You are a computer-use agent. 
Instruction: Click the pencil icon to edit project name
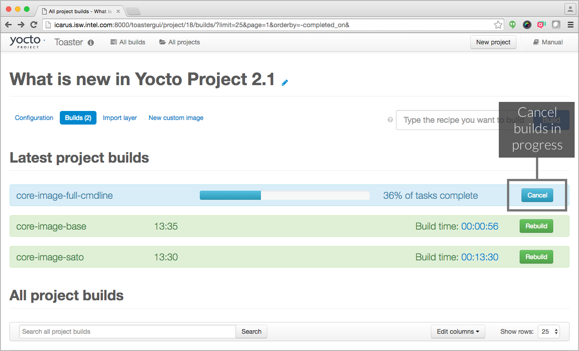point(285,82)
